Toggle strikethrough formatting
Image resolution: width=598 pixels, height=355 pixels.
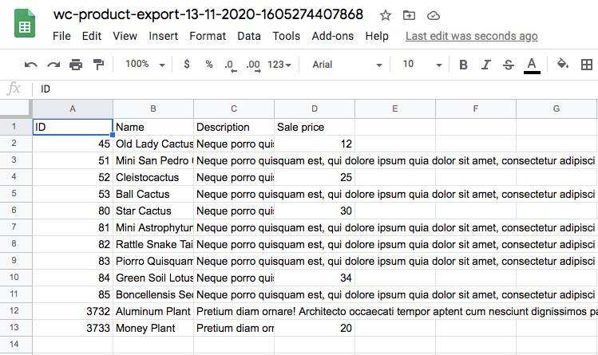pyautogui.click(x=508, y=65)
